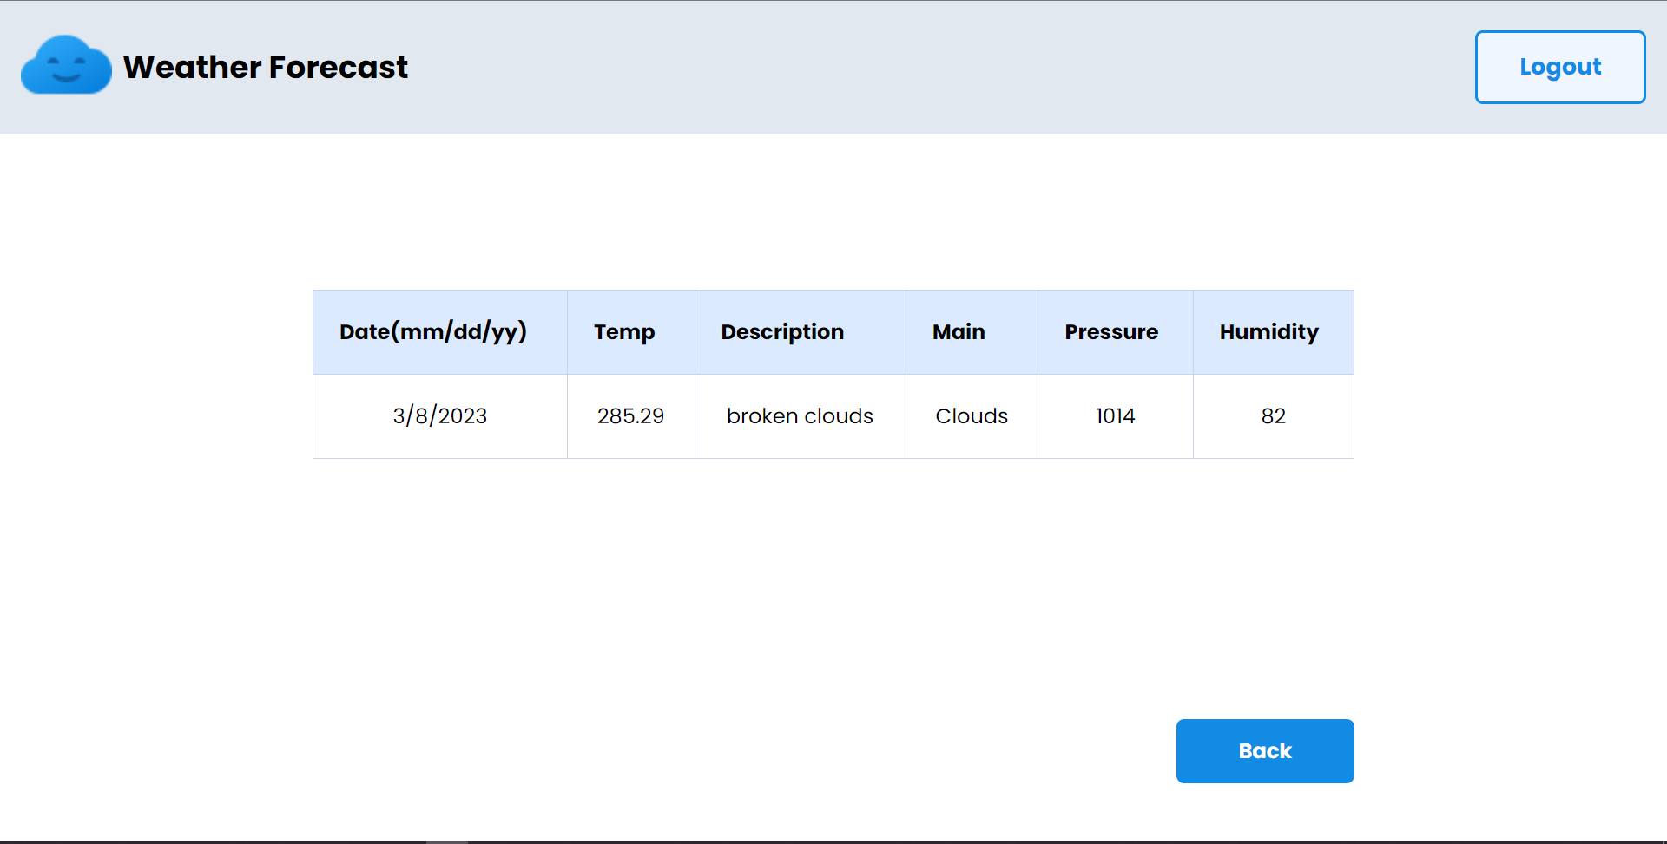Image resolution: width=1667 pixels, height=844 pixels.
Task: Click the Weather Forecast title
Action: pos(266,67)
